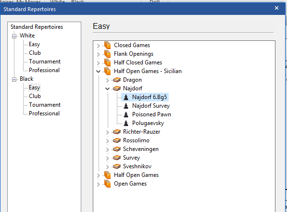
Task: Click the Rossolimo book icon
Action: pyautogui.click(x=117, y=140)
